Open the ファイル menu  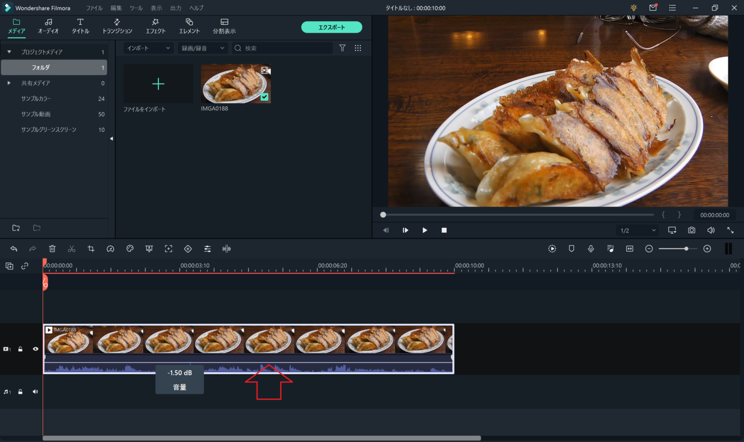[x=94, y=8]
